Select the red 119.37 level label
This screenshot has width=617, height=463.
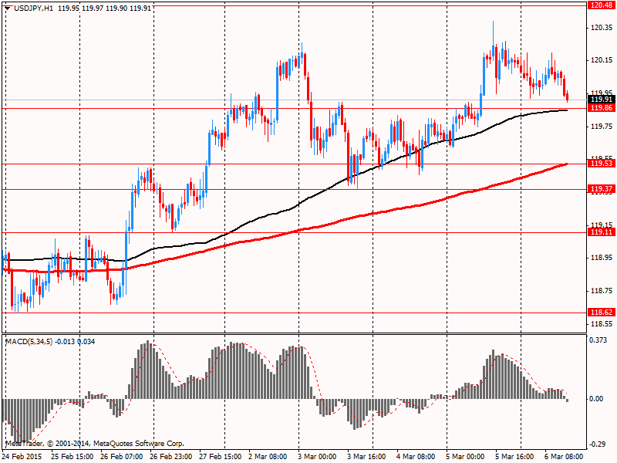602,189
